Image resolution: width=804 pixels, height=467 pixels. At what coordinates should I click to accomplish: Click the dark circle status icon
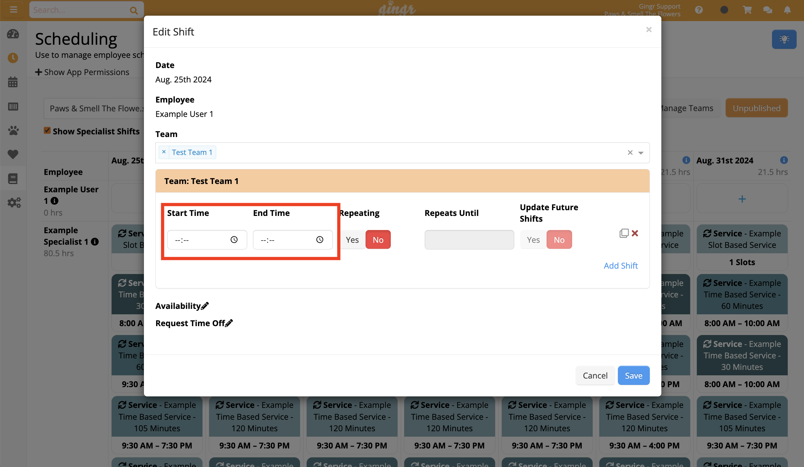pyautogui.click(x=724, y=10)
